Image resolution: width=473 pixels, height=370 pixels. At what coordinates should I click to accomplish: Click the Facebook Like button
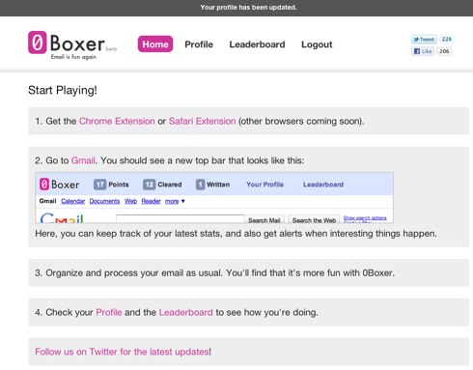click(x=423, y=51)
